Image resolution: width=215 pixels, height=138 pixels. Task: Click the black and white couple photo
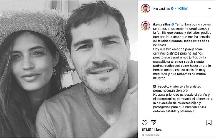tap(69, 69)
